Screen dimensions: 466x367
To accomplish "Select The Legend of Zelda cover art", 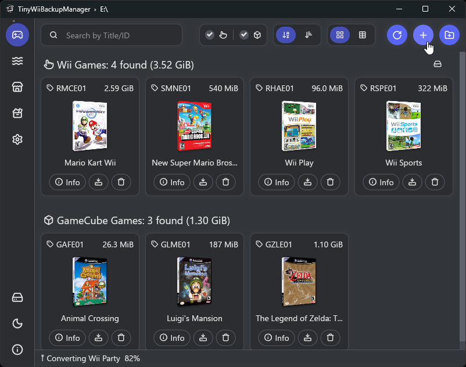I will [299, 282].
